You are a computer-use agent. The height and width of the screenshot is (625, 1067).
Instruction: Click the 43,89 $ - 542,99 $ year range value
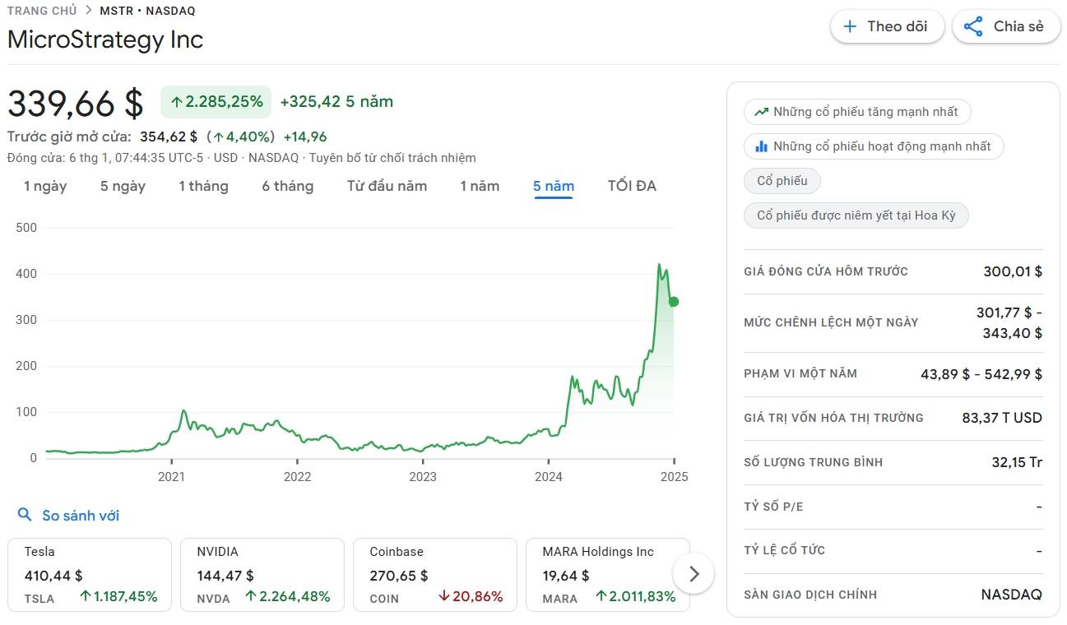(981, 374)
